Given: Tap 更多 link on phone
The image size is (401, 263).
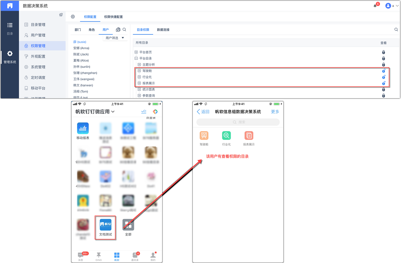Looking at the screenshot, I should 275,112.
